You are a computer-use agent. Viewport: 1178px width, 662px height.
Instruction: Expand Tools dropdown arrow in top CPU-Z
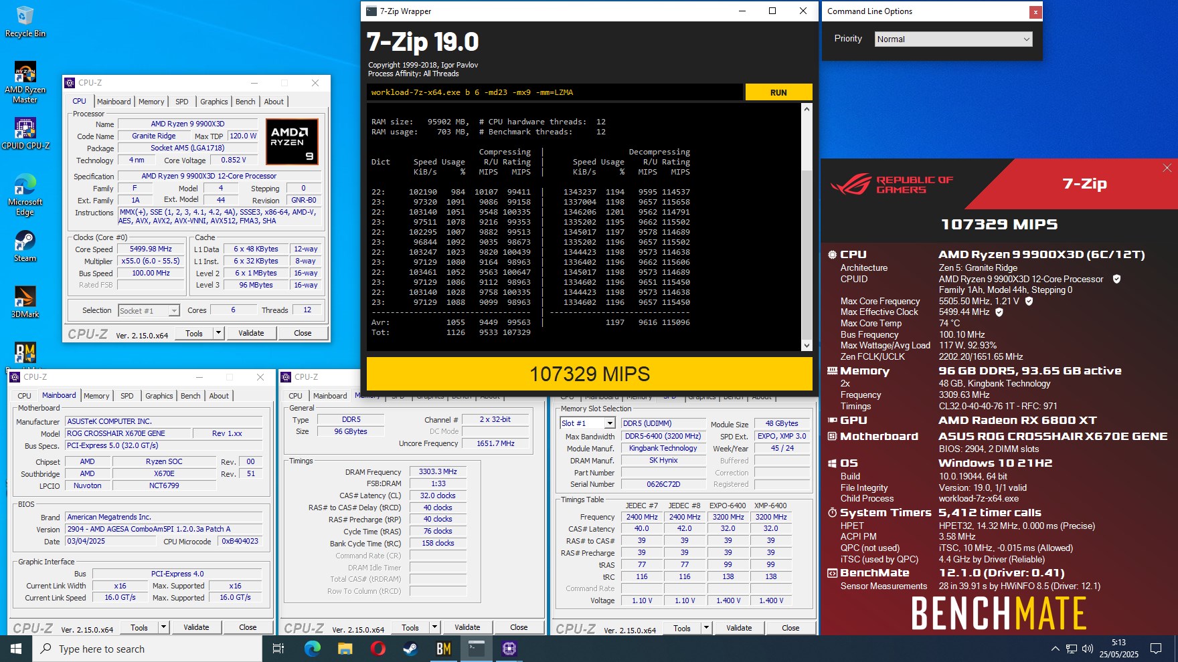point(218,332)
